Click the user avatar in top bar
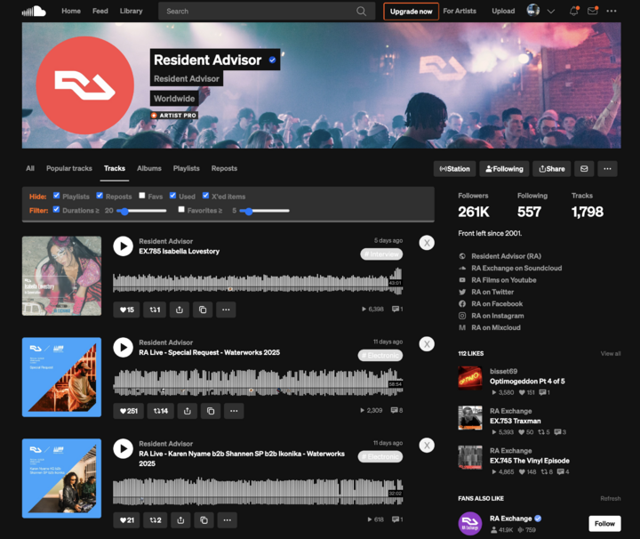This screenshot has height=539, width=640. pos(533,10)
